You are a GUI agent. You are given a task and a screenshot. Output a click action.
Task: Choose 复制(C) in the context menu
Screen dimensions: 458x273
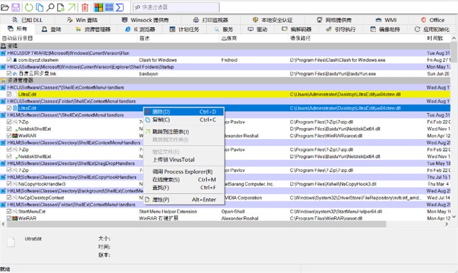(184, 120)
